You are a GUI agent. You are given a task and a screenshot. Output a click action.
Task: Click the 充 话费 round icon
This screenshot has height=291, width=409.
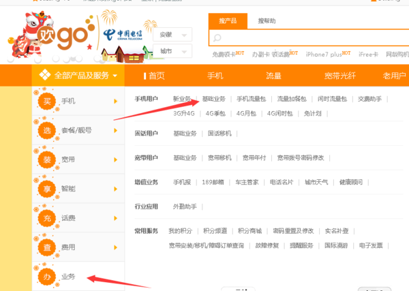pos(47,218)
